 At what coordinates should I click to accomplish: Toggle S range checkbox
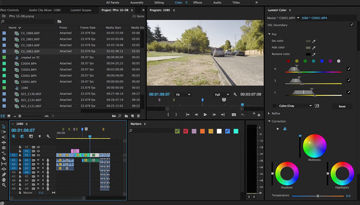click(348, 80)
